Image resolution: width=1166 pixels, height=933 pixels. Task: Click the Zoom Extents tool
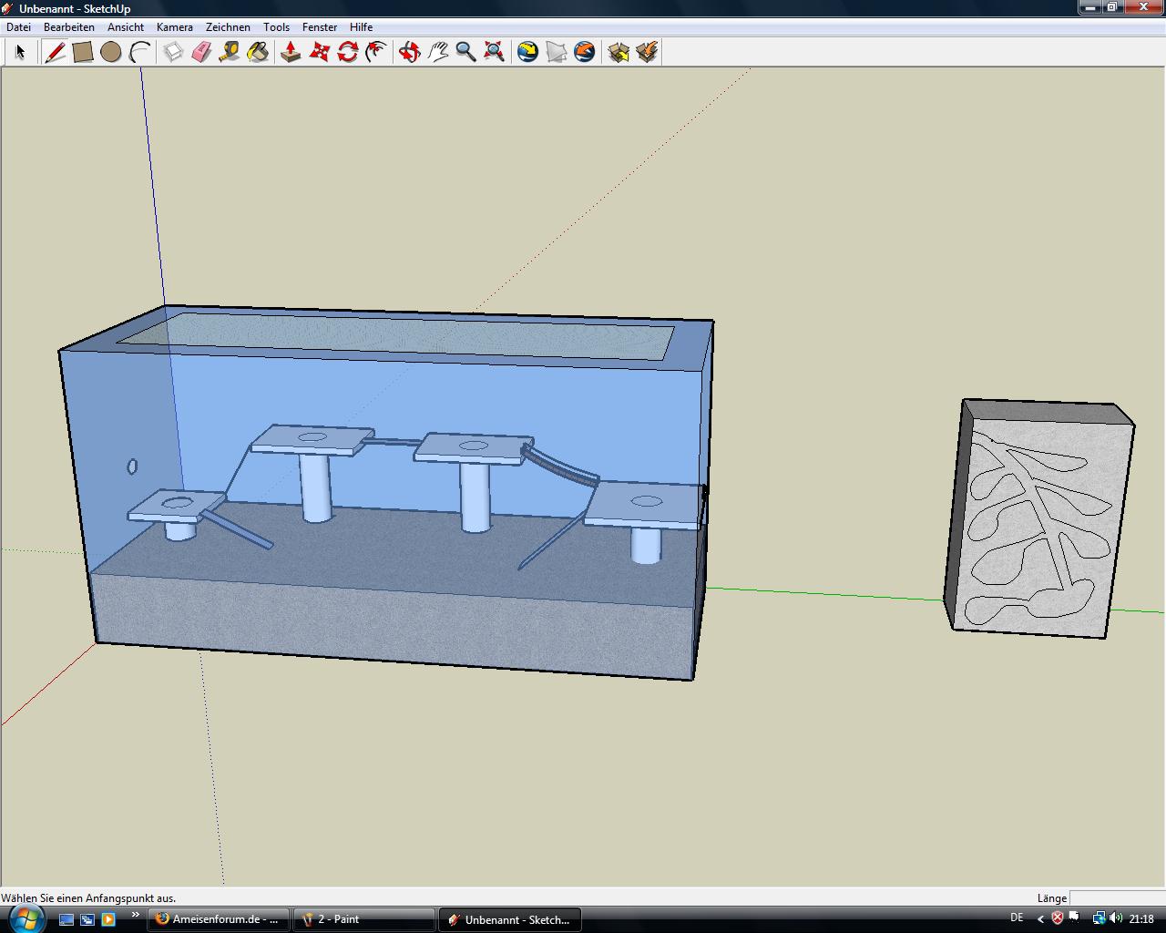coord(494,52)
